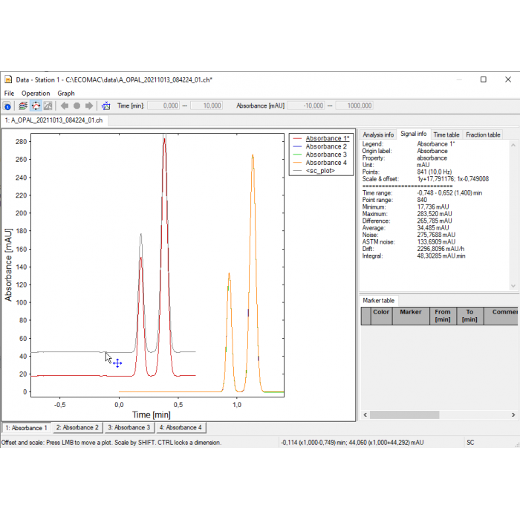Click the stacked curves overlay icon
This screenshot has height=520, width=520.
23,106
